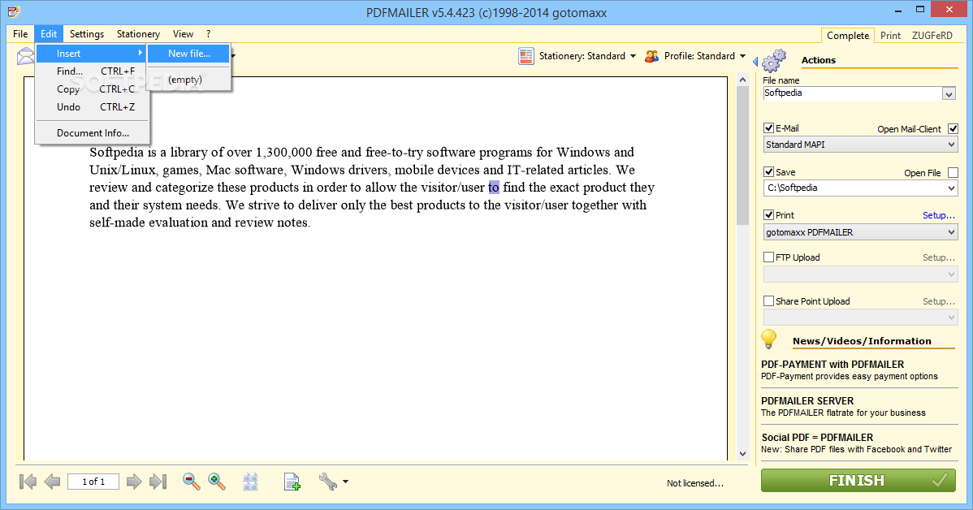
Task: Click the 1 of 1 page number field
Action: (93, 482)
